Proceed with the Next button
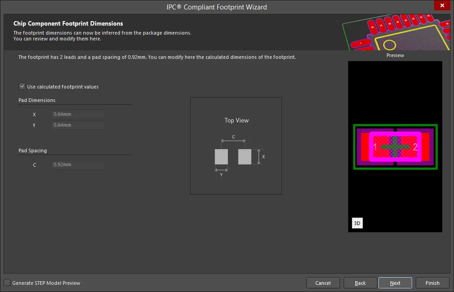This screenshot has height=292, width=454. 395,283
